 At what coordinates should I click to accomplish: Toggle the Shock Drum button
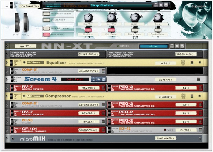coord(135,30)
